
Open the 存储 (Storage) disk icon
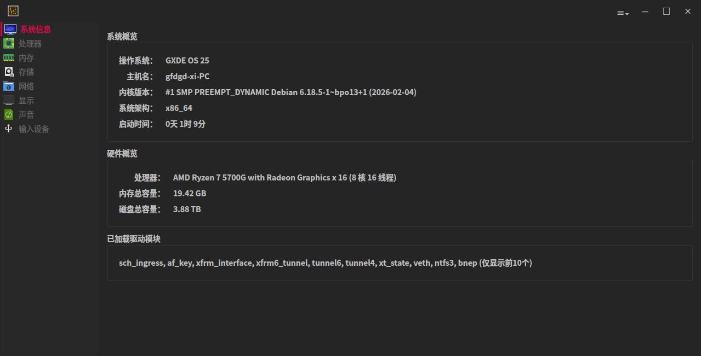[9, 72]
